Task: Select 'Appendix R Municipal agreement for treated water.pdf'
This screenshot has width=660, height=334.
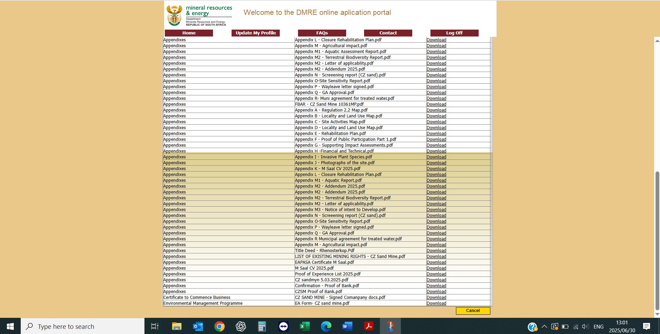Action: pyautogui.click(x=348, y=239)
